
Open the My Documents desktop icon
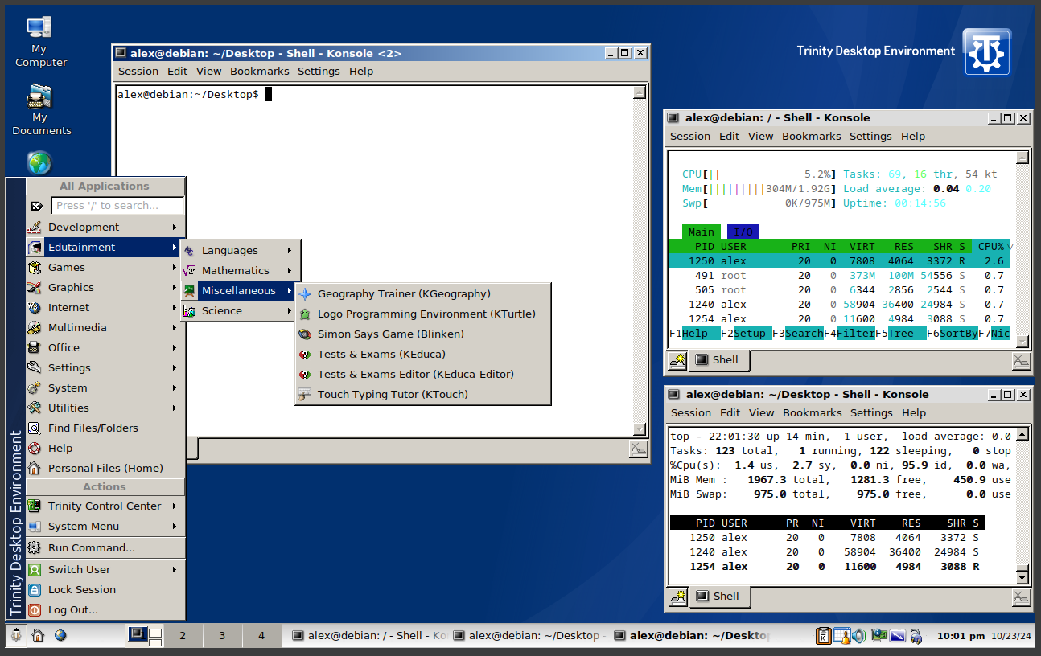coord(40,111)
